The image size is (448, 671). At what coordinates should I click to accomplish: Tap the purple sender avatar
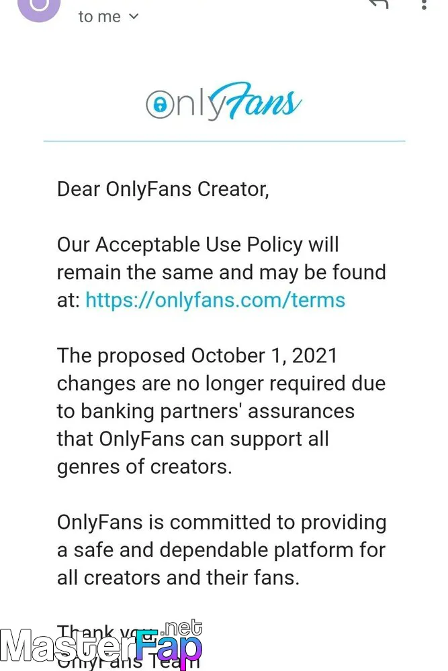(x=39, y=7)
